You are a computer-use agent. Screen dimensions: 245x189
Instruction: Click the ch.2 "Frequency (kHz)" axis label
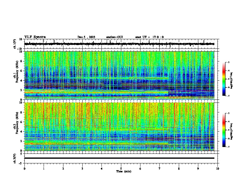(17, 123)
